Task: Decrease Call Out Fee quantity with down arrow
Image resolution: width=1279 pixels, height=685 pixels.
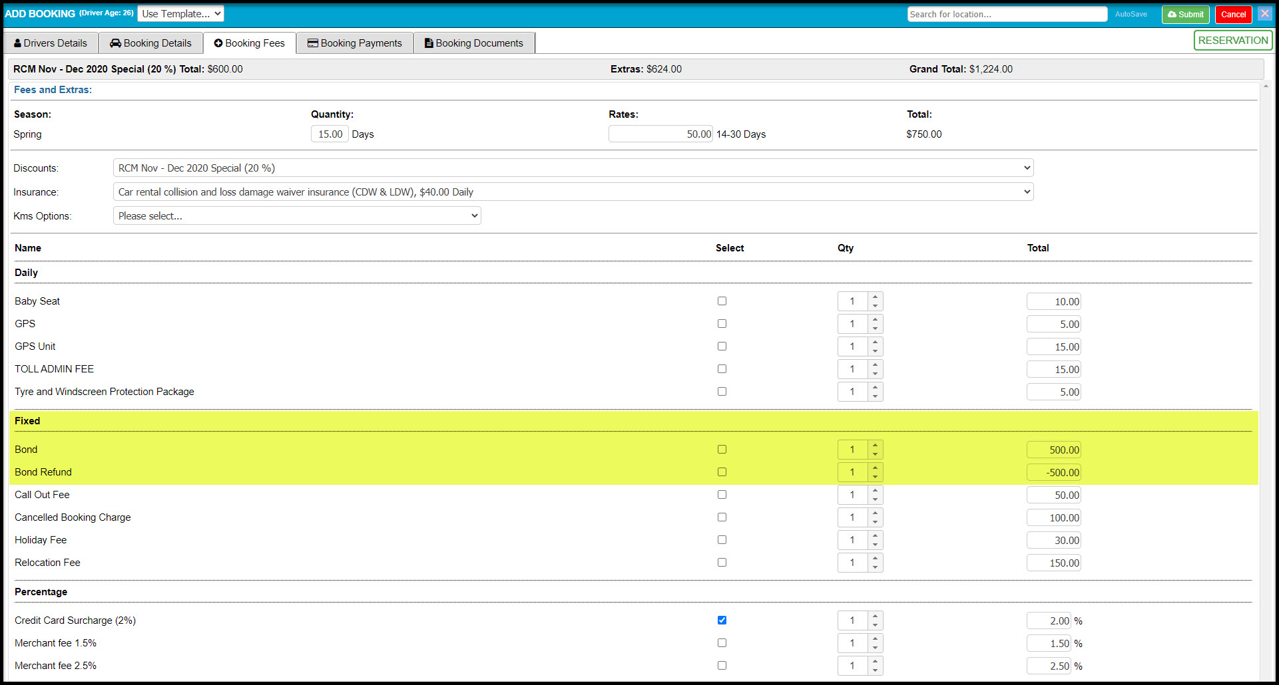Action: click(x=876, y=499)
